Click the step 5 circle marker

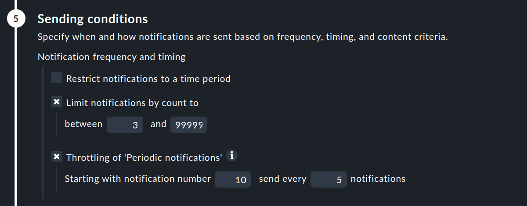click(16, 19)
